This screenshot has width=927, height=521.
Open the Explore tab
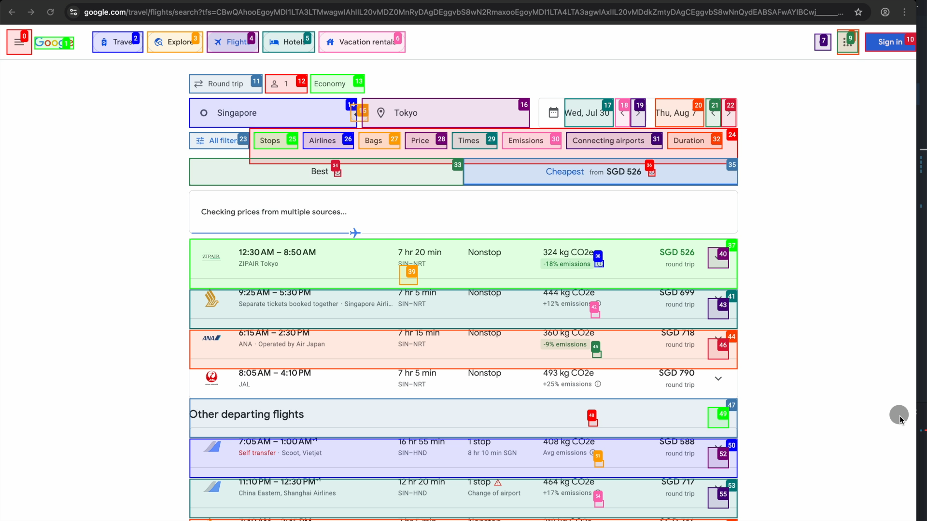[x=175, y=42]
